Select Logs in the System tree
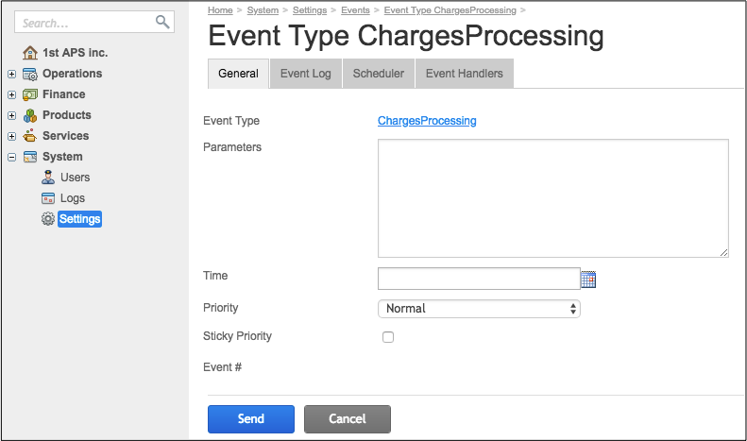This screenshot has width=747, height=441. [73, 198]
